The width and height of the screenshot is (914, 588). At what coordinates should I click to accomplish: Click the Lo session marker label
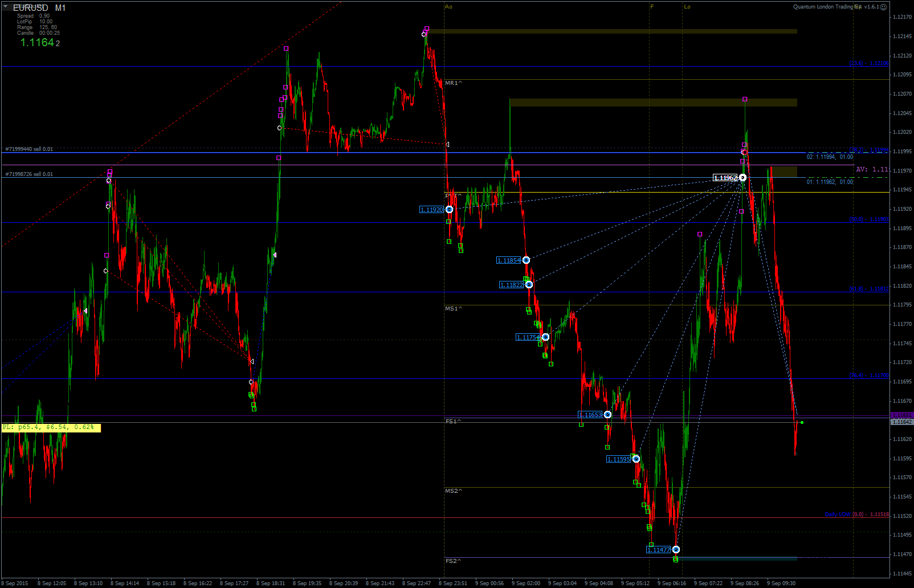[687, 7]
